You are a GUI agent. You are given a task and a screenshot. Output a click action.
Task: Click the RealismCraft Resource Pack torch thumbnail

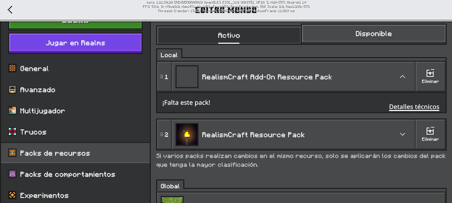click(187, 134)
